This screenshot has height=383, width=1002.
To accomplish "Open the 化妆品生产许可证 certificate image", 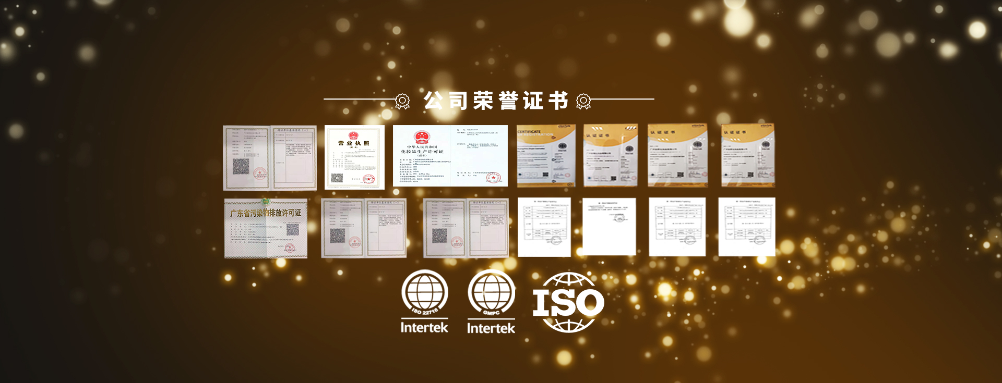I will tap(450, 156).
